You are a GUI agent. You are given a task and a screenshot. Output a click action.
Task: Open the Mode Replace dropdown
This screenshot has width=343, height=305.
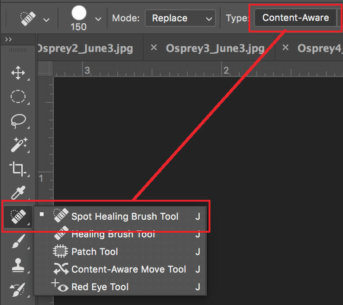click(x=180, y=18)
